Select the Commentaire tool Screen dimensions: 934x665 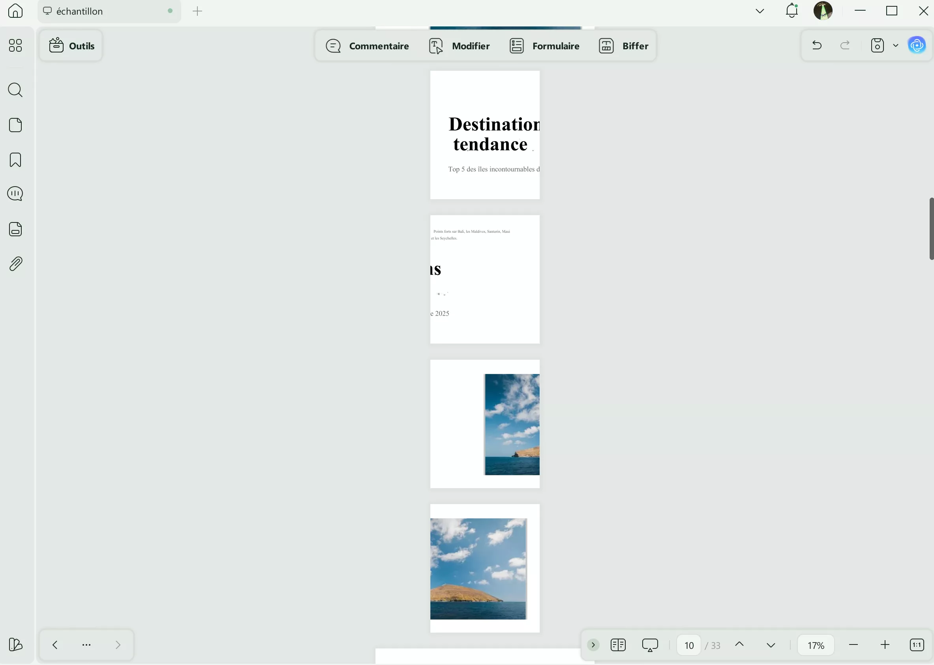point(367,45)
